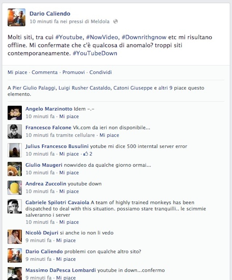
Task: Click Promuovi to promote post
Action: pyautogui.click(x=73, y=72)
